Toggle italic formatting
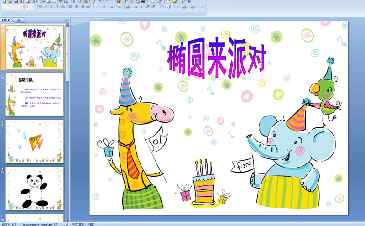Screen dimensions: 365x226 click(46, 6)
